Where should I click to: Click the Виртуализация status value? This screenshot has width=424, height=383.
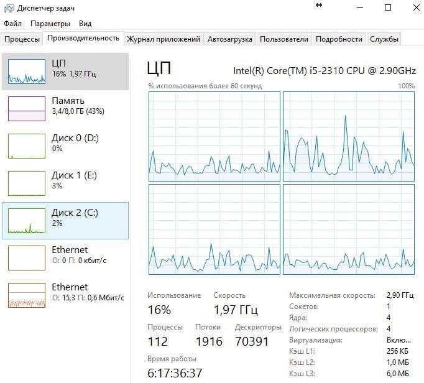coord(399,340)
